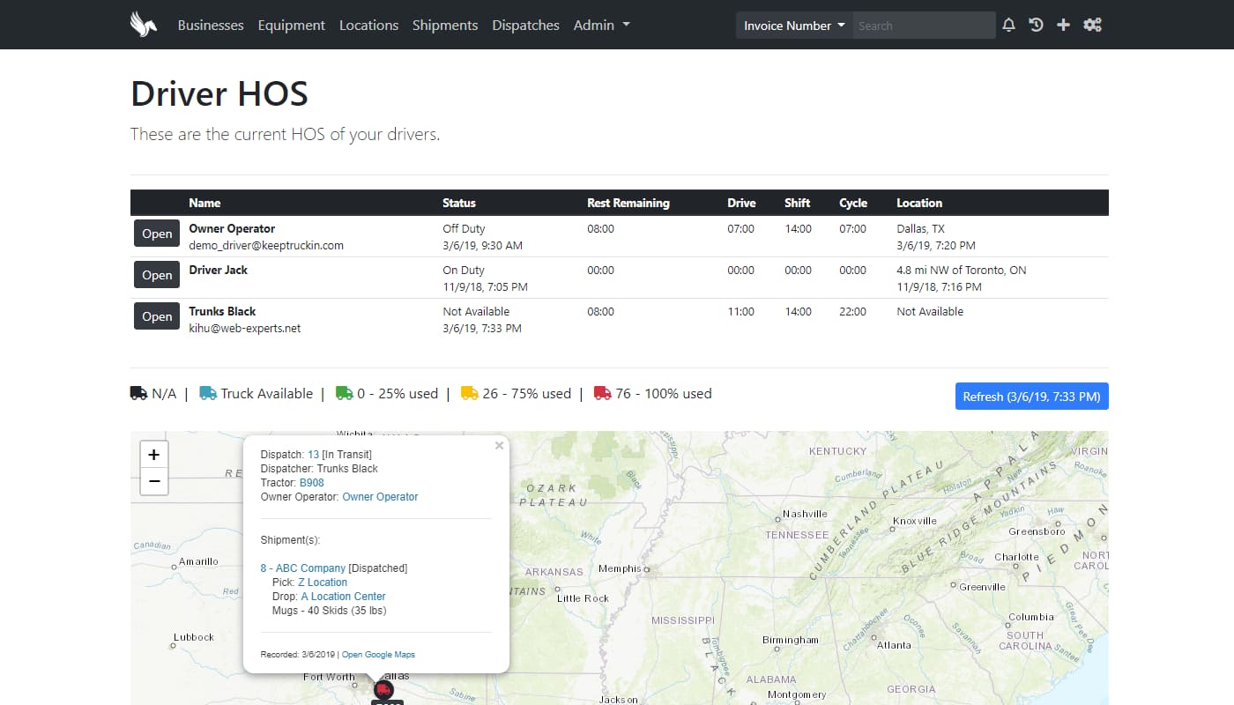
Task: Click 4.8 mi NW of Toronto, ON cell
Action: [962, 270]
